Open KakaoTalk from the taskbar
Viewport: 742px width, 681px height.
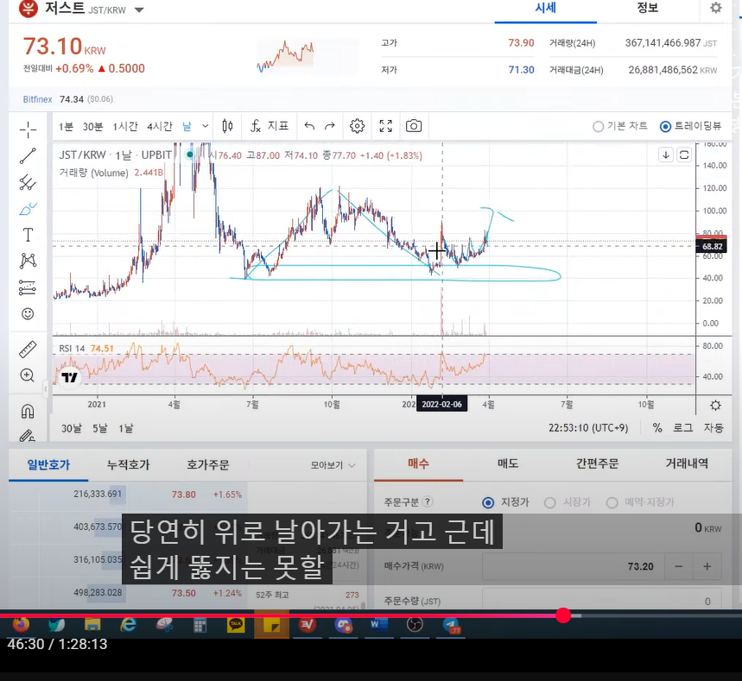236,625
